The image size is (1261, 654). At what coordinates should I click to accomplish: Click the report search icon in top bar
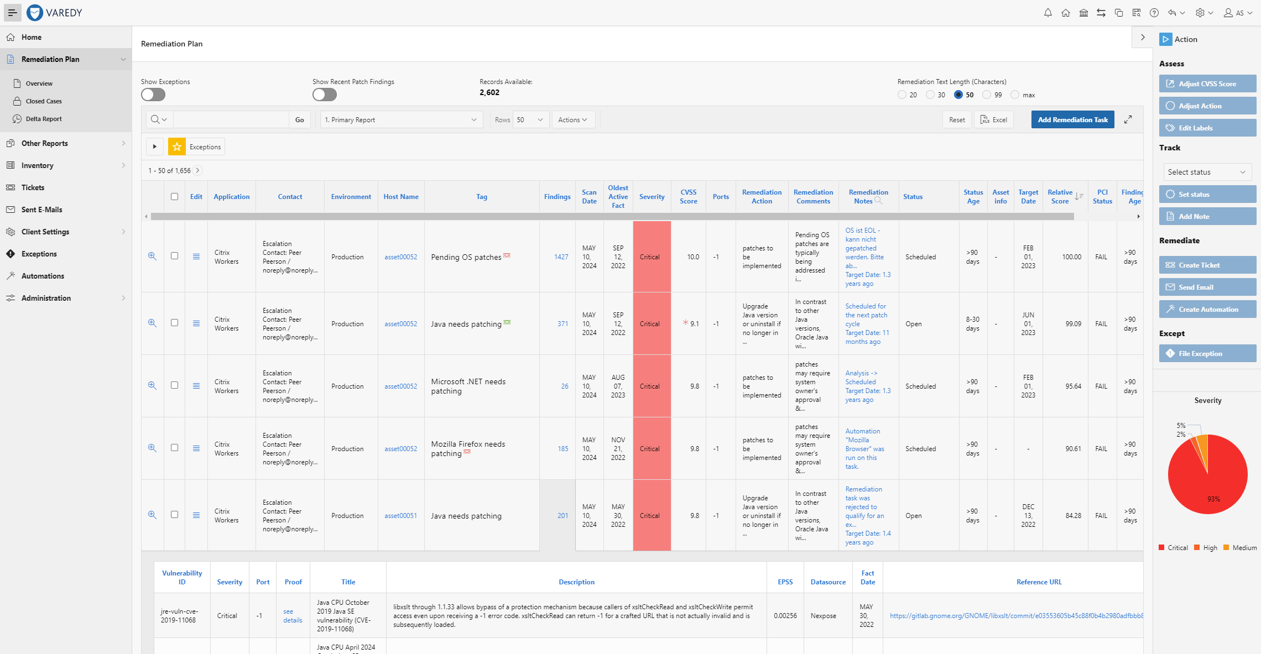(1137, 13)
